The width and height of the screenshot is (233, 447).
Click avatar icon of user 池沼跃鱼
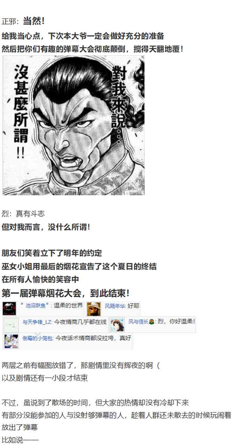click(10, 308)
